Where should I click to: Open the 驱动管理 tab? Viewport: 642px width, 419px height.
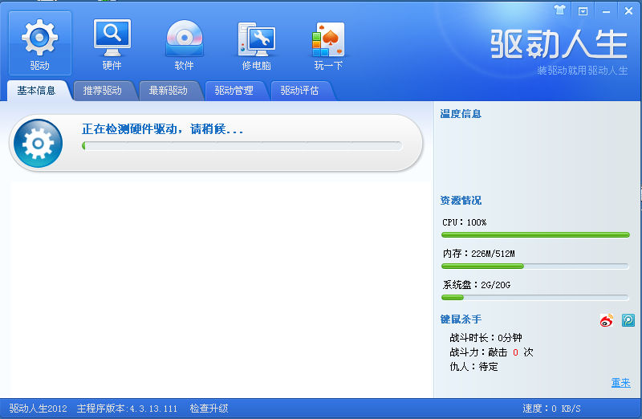tap(234, 91)
